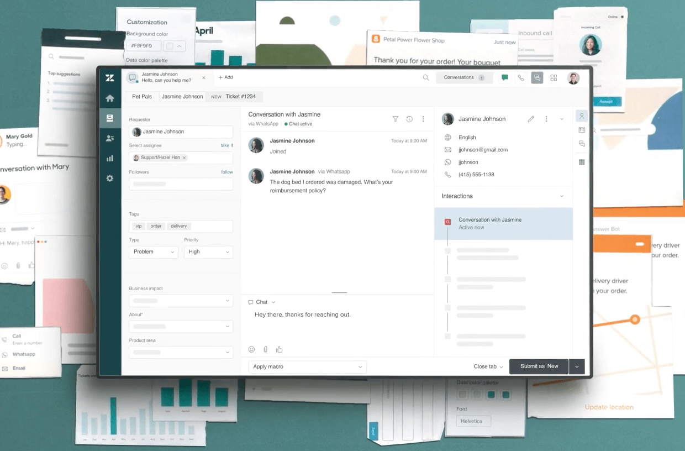Image resolution: width=685 pixels, height=451 pixels.
Task: Attach a file using the paperclip icon
Action: coord(265,349)
